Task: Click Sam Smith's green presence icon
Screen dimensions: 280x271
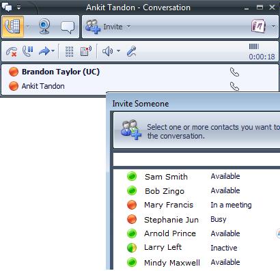Action: 132,176
